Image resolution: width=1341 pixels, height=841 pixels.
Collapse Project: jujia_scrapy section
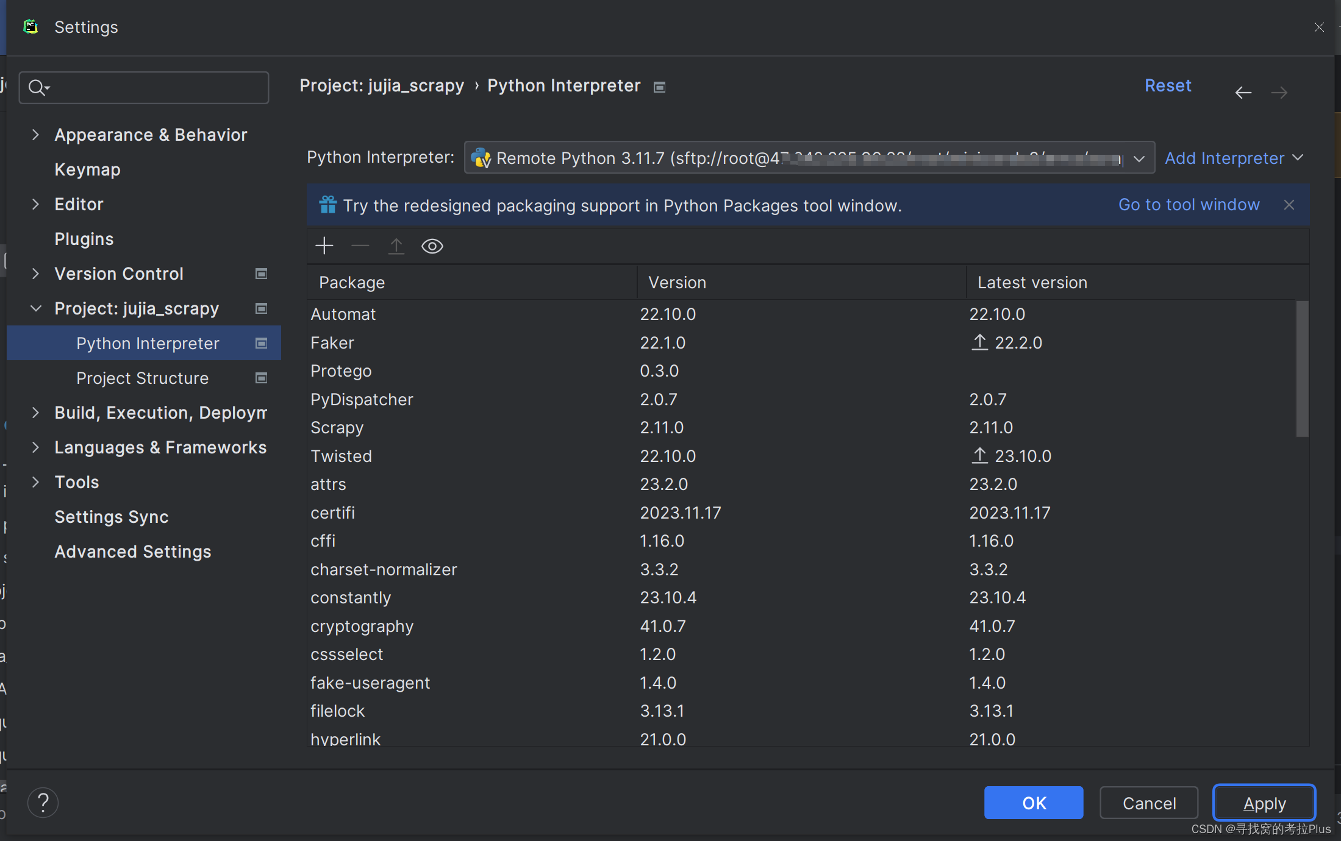click(35, 308)
